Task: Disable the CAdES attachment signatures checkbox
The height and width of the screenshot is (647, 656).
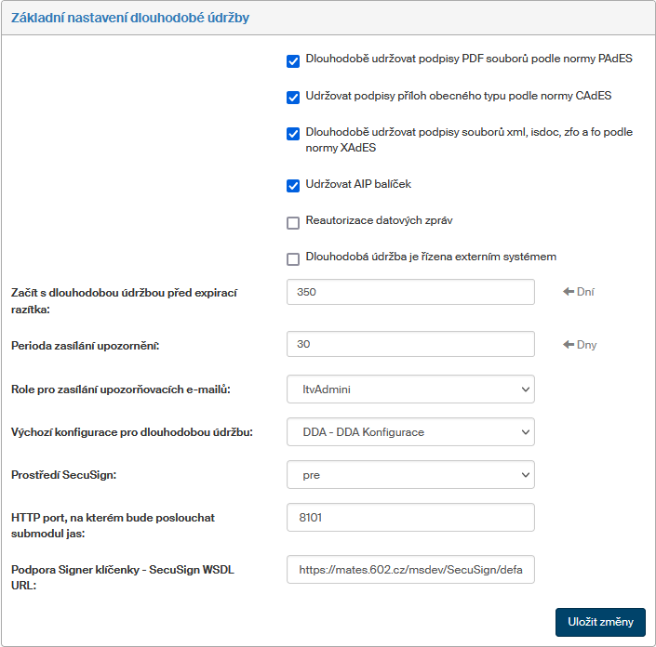Action: click(x=293, y=97)
